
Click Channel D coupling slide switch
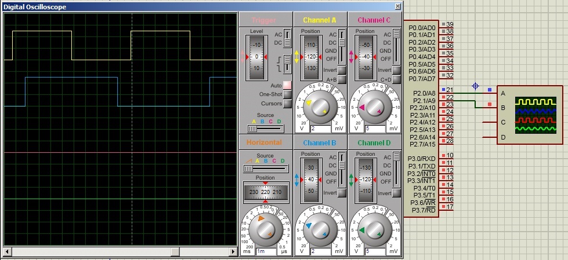coord(396,169)
